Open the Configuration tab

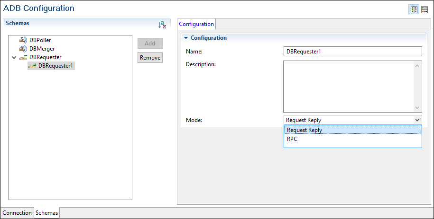[x=196, y=24]
